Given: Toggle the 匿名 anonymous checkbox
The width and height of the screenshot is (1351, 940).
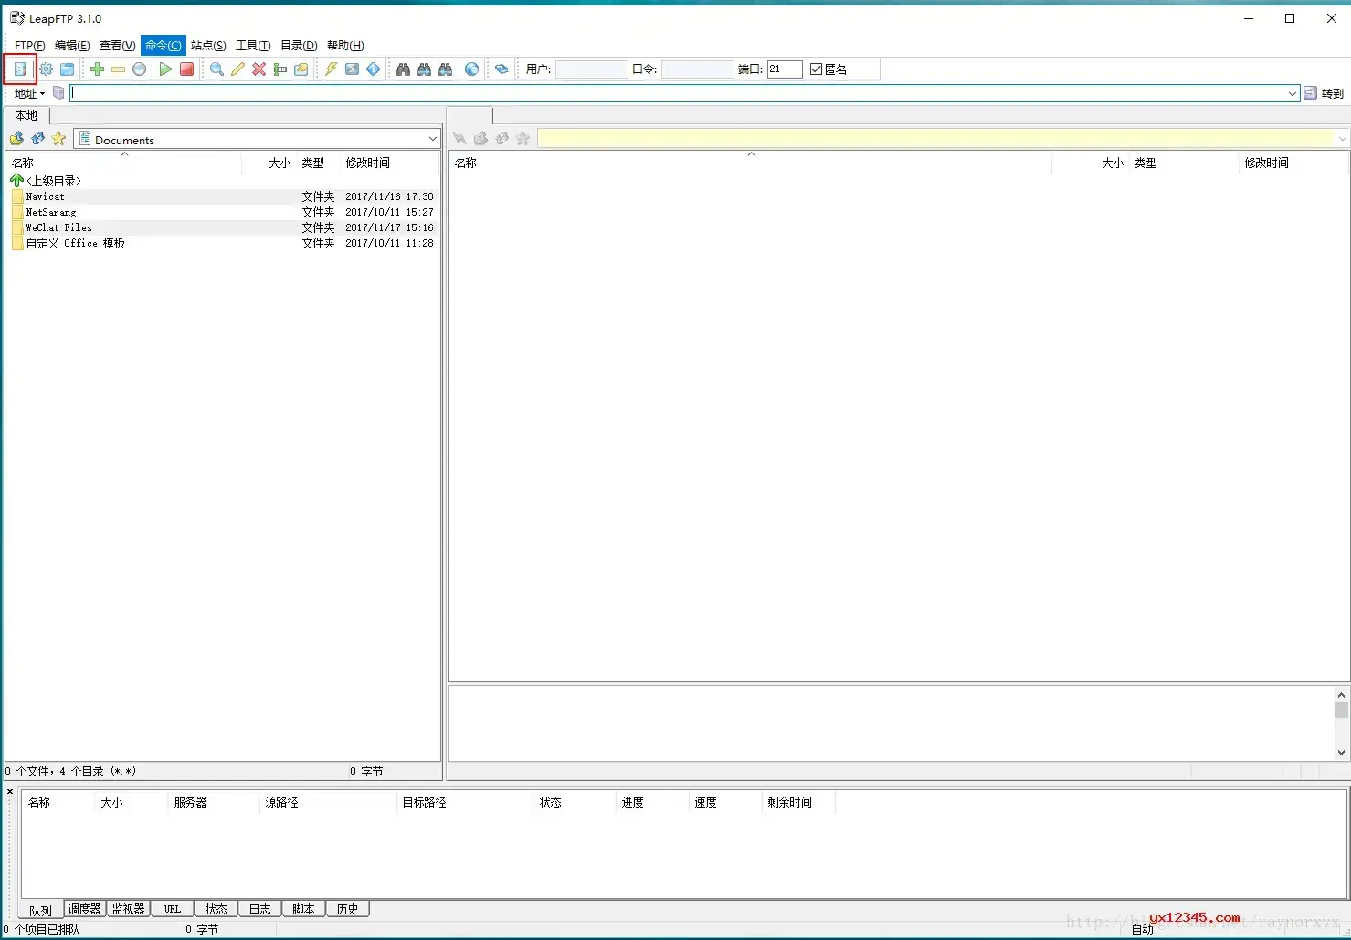Looking at the screenshot, I should (x=816, y=69).
